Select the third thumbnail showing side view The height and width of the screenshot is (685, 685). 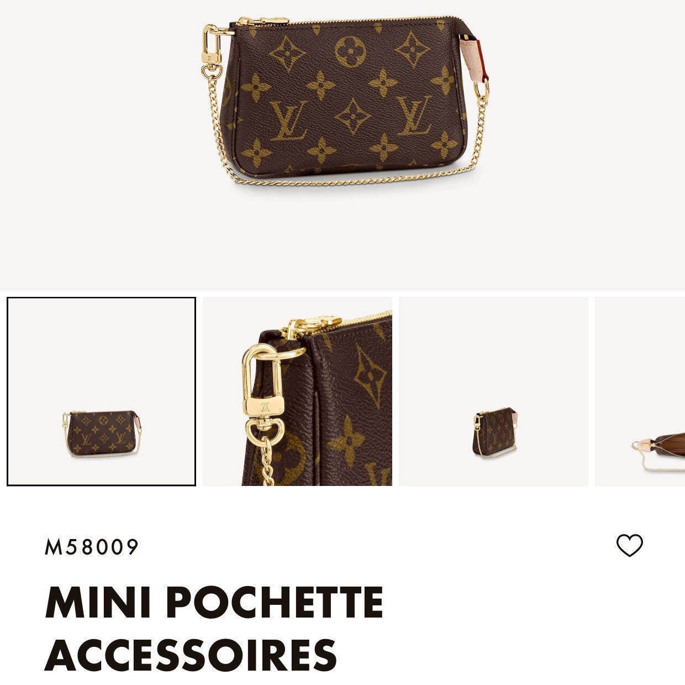tap(493, 391)
